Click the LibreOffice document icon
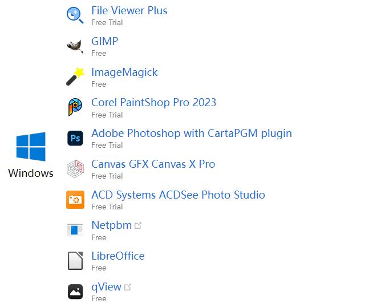Screen dimensions: 365x303 coord(75,261)
